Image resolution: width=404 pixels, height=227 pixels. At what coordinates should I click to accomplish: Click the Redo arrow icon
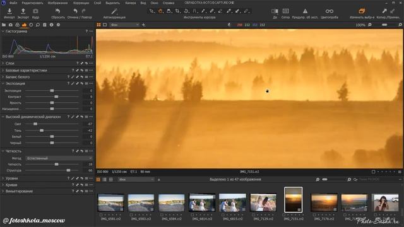84,11
